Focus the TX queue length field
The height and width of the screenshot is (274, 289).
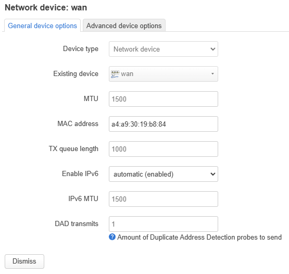coord(164,149)
